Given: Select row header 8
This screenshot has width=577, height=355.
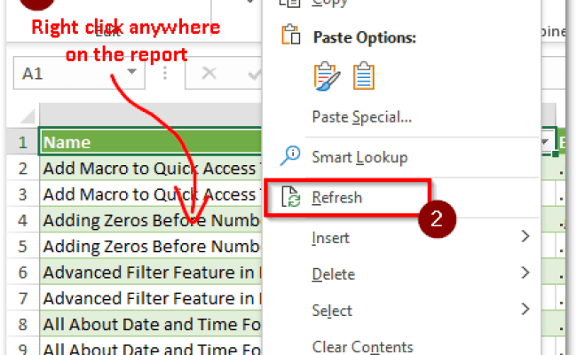Looking at the screenshot, I should (23, 325).
